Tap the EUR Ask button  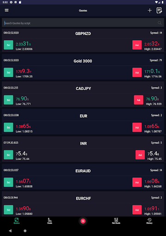click(137, 127)
